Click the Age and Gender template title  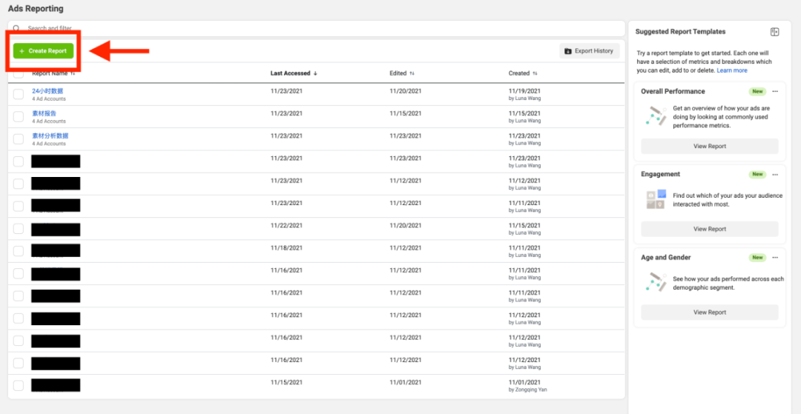click(x=665, y=258)
